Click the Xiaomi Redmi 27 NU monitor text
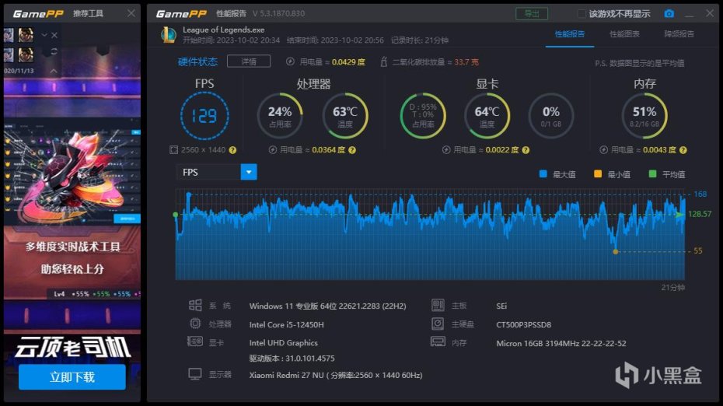The width and height of the screenshot is (723, 406). click(336, 375)
